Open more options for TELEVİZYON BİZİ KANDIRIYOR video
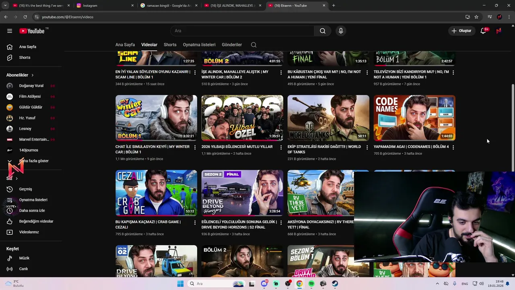 pos(453,72)
